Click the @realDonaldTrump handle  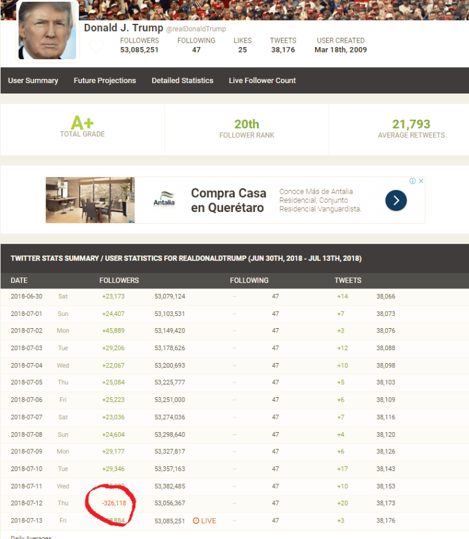[x=196, y=29]
